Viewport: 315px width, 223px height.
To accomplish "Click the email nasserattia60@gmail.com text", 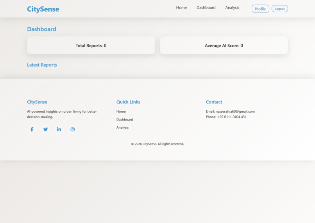I will tap(235, 111).
